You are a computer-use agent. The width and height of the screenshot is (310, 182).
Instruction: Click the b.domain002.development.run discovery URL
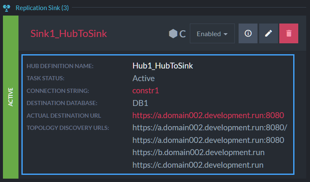(x=199, y=153)
